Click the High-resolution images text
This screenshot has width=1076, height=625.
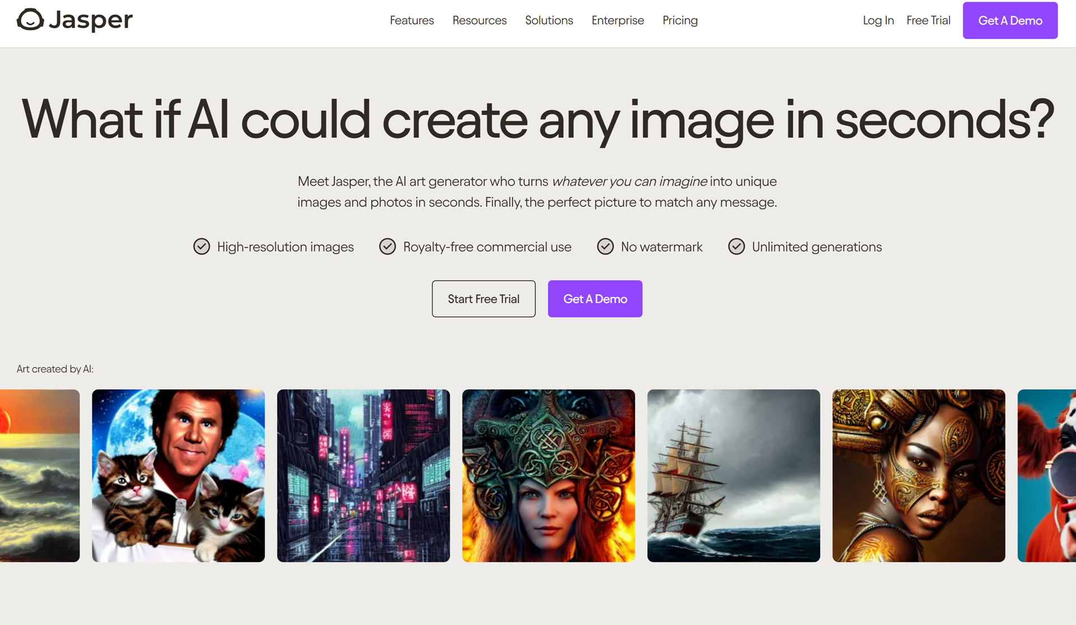point(285,247)
